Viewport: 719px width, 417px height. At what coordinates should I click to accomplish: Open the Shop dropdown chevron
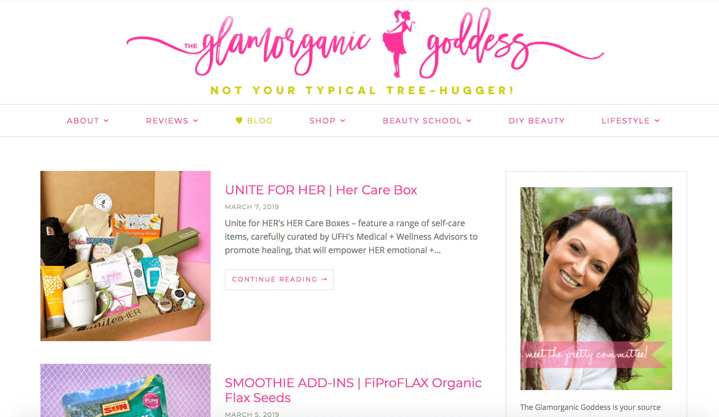pyautogui.click(x=343, y=121)
